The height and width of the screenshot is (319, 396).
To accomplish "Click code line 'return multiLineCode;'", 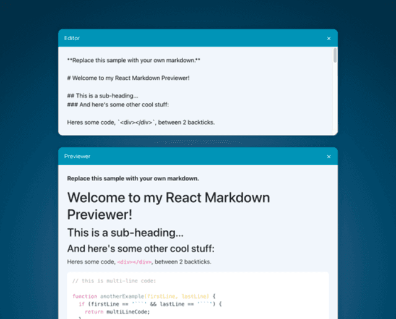I will 117,312.
